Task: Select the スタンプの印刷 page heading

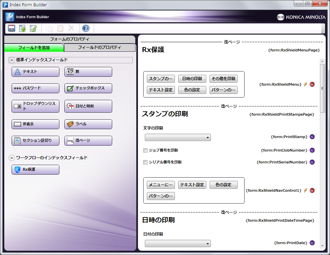Action: [165, 114]
